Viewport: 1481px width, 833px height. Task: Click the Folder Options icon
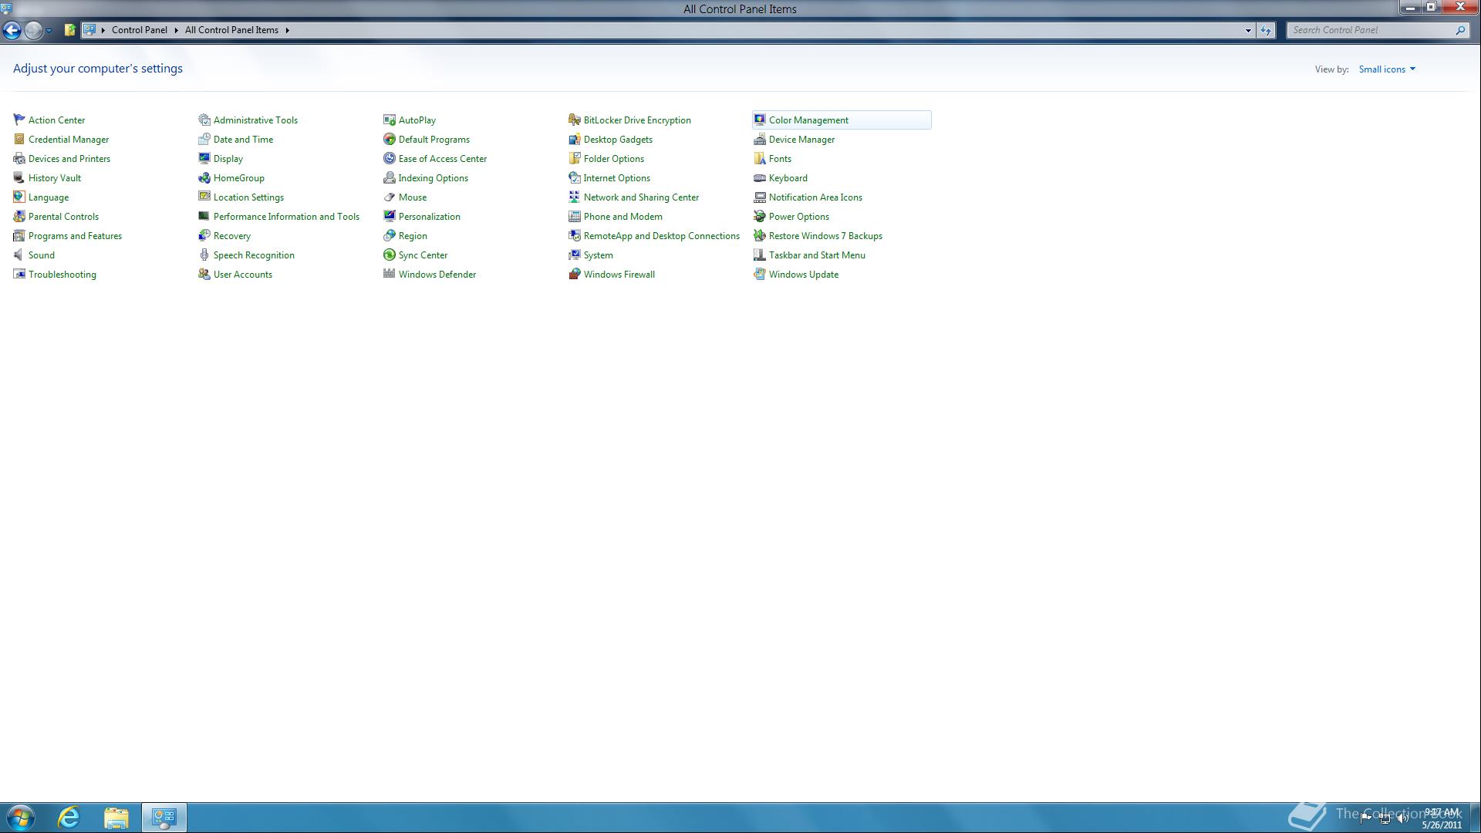point(575,158)
